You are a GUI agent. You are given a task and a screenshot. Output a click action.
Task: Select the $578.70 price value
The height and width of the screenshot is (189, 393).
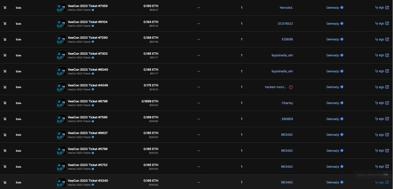154,89
